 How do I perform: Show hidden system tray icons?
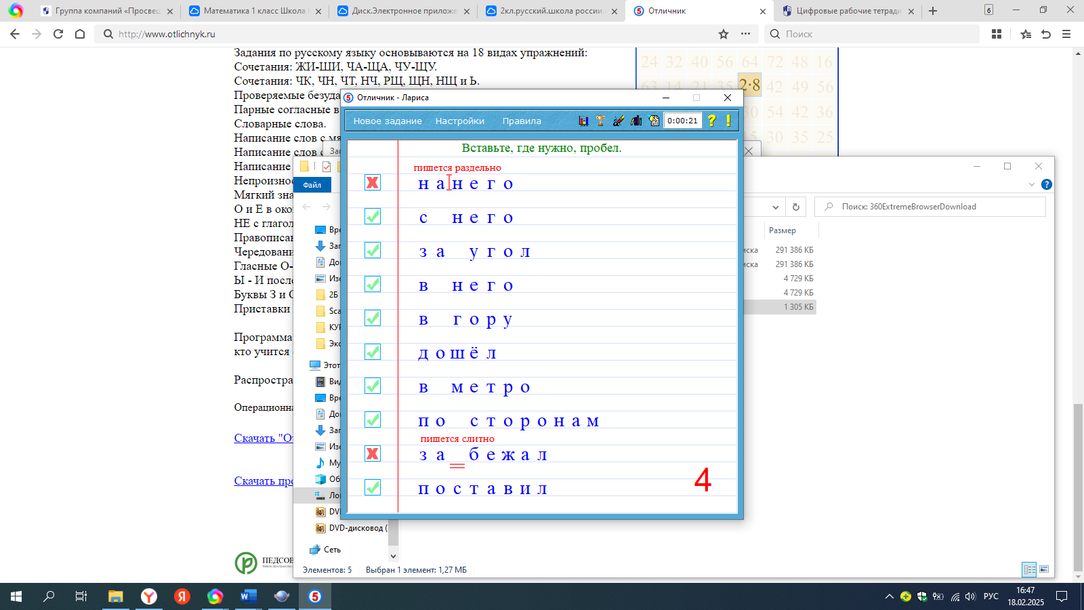[889, 596]
